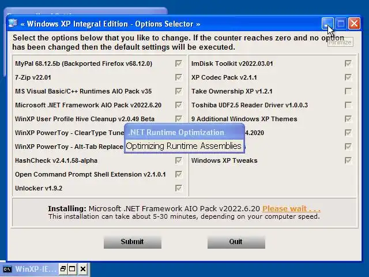Click the Toshiba UDF2.5 Reader Driver label
The image size is (369, 277).
(x=250, y=105)
